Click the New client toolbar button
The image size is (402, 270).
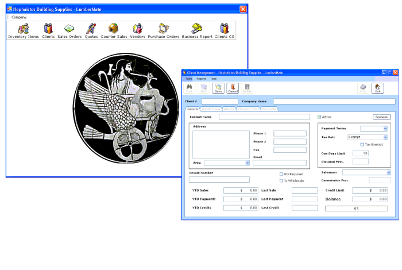(x=204, y=88)
